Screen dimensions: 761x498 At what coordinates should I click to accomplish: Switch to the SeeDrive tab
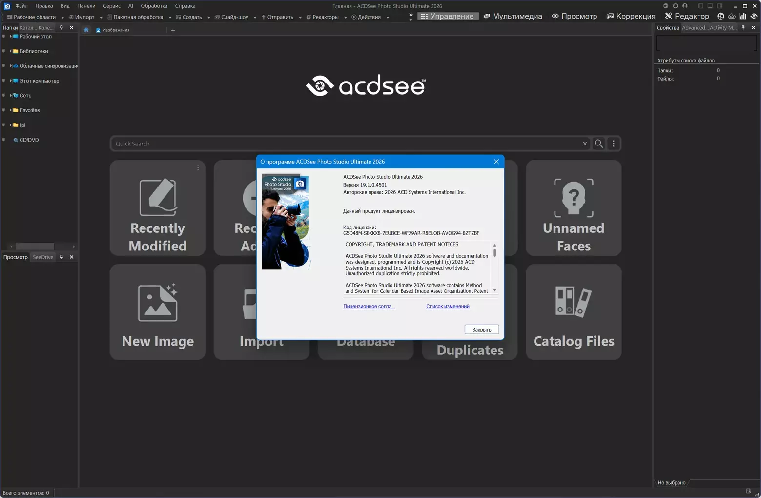tap(43, 257)
